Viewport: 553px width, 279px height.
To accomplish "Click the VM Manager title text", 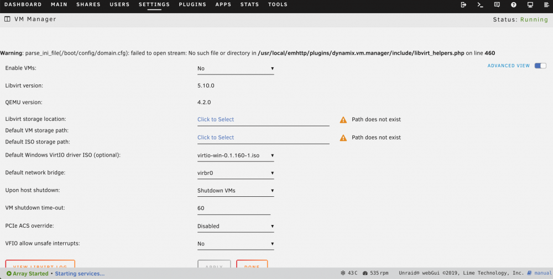I will click(x=35, y=19).
